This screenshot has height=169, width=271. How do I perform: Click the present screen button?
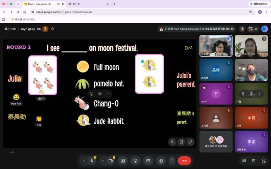click(123, 161)
